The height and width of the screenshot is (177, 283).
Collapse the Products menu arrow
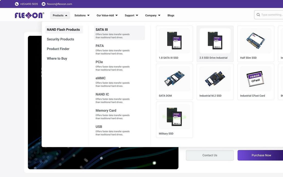(x=66, y=15)
